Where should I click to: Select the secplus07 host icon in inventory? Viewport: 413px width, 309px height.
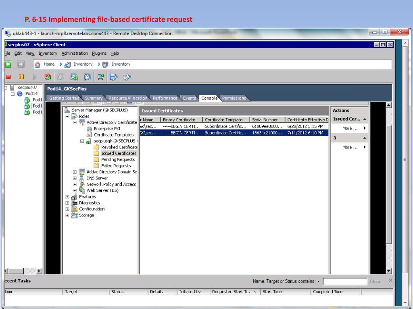(13, 87)
